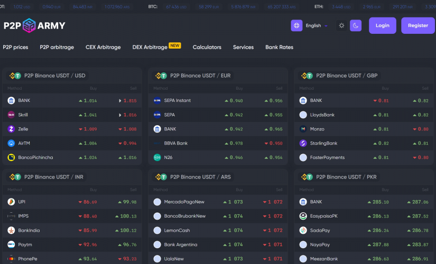This screenshot has width=436, height=264.
Task: Click the StarlingBank icon
Action: [303, 143]
